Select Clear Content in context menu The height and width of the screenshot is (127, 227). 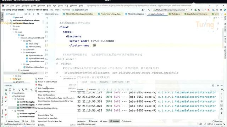tap(44, 104)
